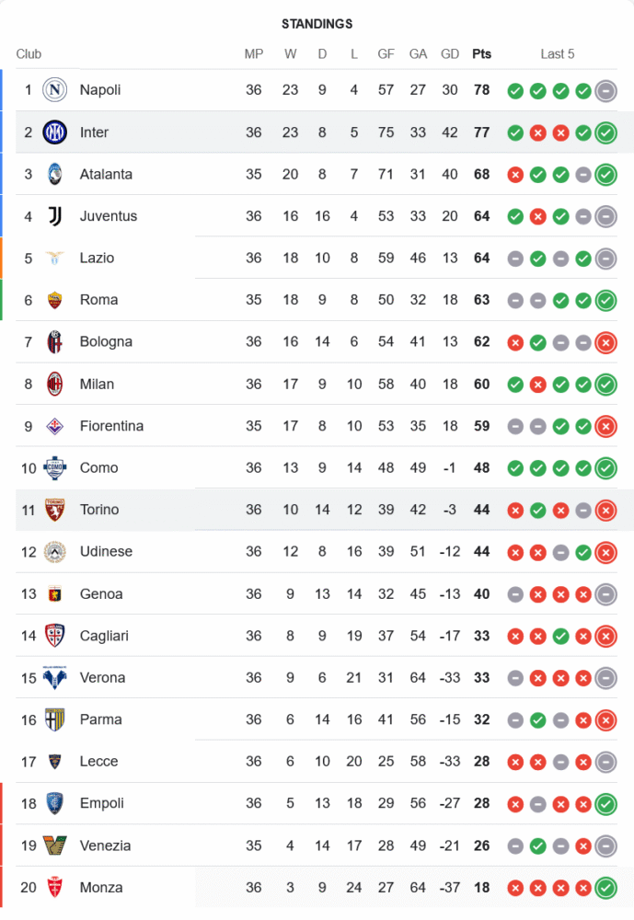Open the Milan team crest
This screenshot has width=634, height=920.
[55, 384]
